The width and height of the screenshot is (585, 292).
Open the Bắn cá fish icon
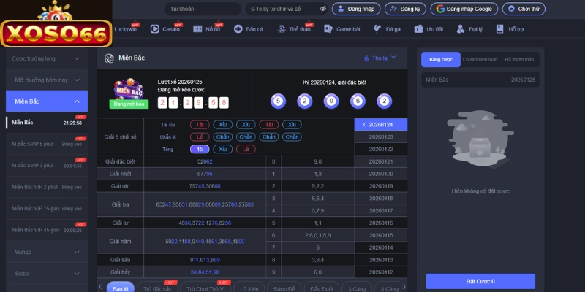pyautogui.click(x=238, y=29)
